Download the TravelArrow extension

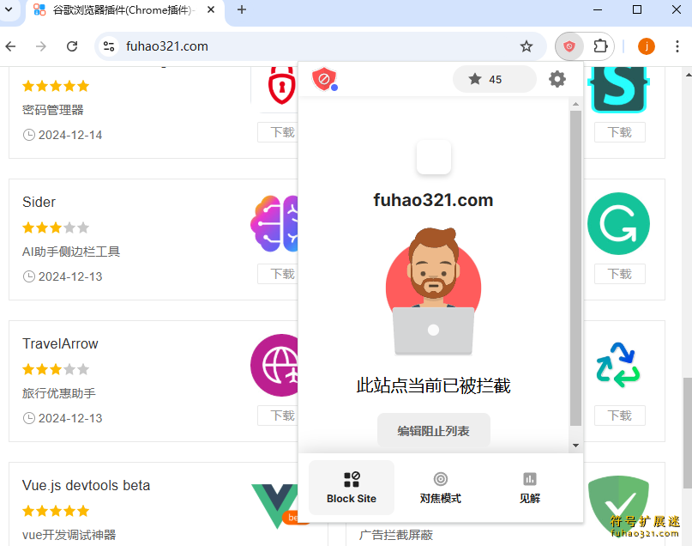pyautogui.click(x=278, y=416)
